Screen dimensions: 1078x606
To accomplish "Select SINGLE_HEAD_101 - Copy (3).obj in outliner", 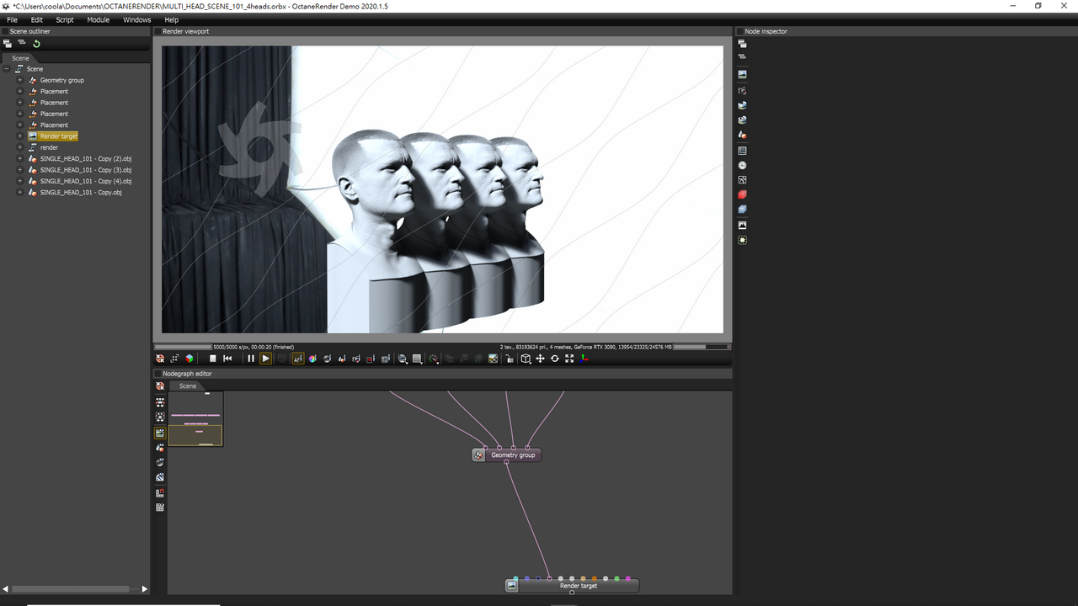I will [x=86, y=170].
